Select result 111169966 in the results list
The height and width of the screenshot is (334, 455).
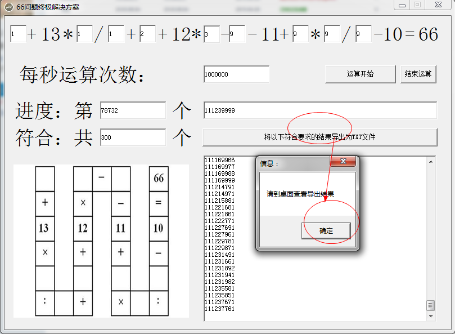(x=220, y=161)
